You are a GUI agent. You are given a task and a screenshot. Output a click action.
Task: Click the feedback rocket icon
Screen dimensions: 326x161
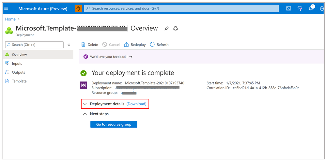click(85, 56)
